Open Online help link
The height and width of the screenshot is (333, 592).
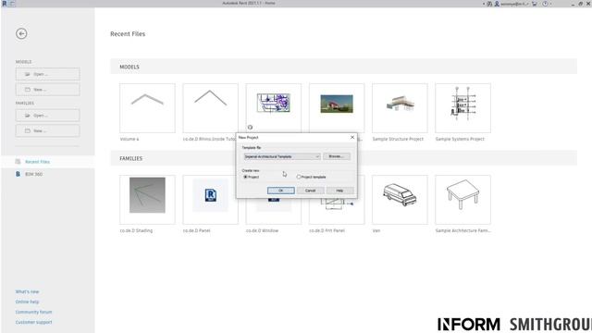[x=27, y=302]
